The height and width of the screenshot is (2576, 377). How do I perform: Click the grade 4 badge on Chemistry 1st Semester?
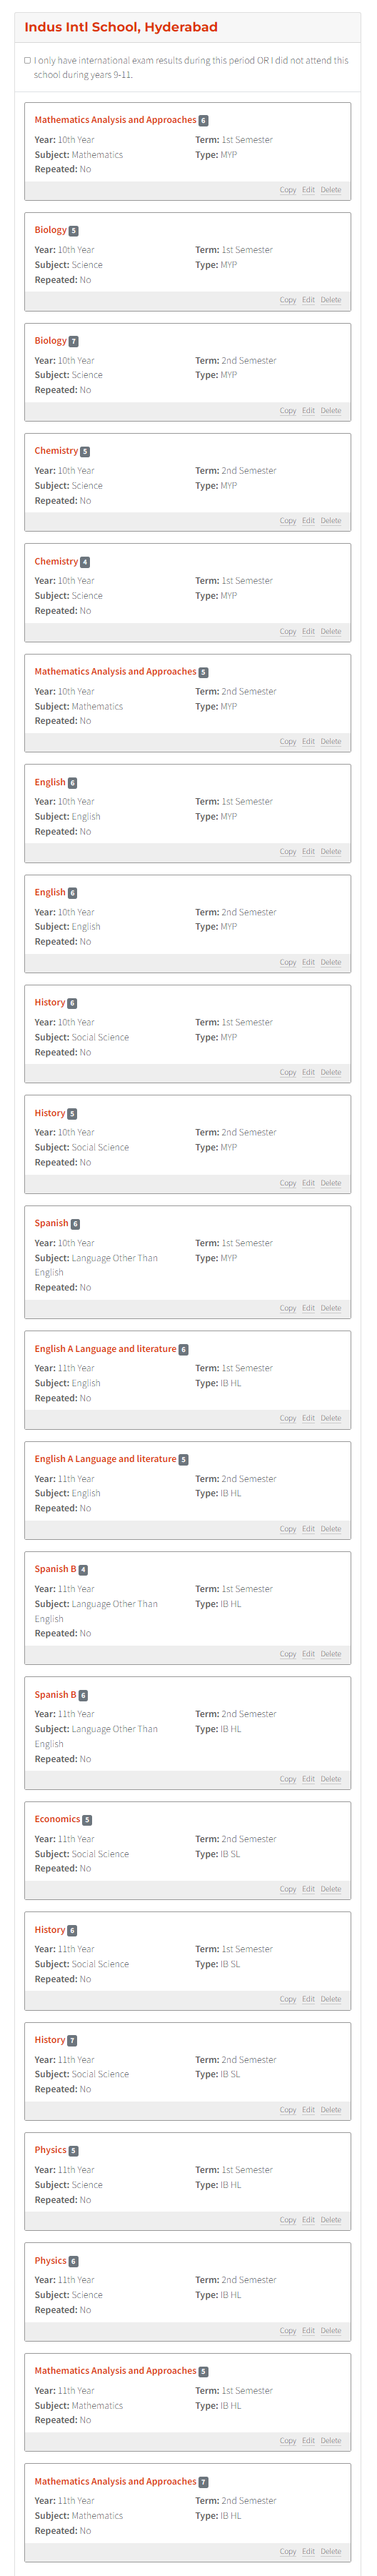[85, 562]
